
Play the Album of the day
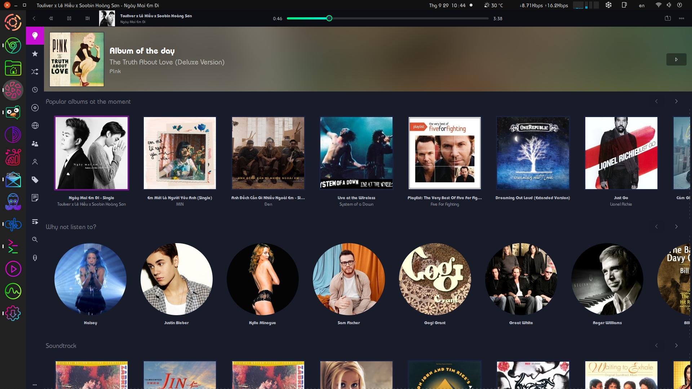pos(676,59)
